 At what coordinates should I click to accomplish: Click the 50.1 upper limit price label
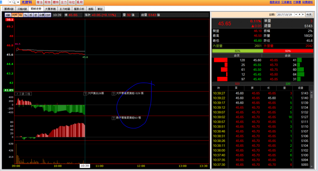(x=10, y=20)
